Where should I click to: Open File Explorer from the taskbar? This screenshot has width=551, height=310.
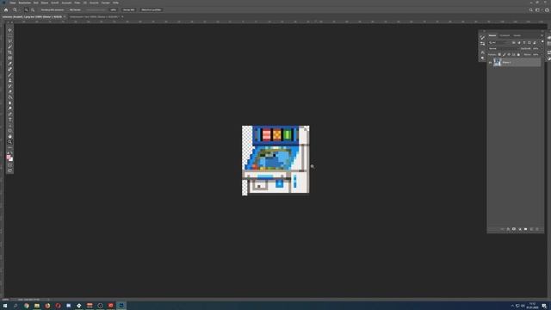coord(36,306)
